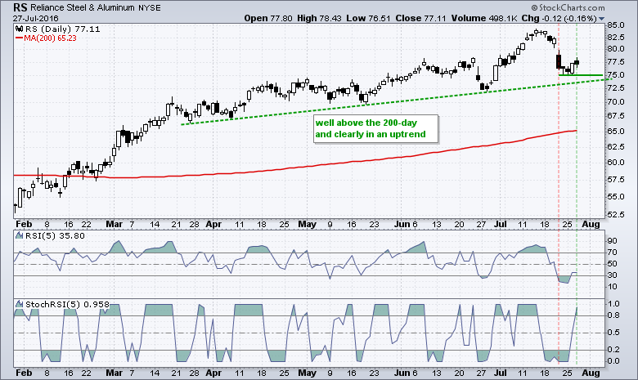638x380 pixels.
Task: Click the StockCharts.com copyright link
Action: 568,7
